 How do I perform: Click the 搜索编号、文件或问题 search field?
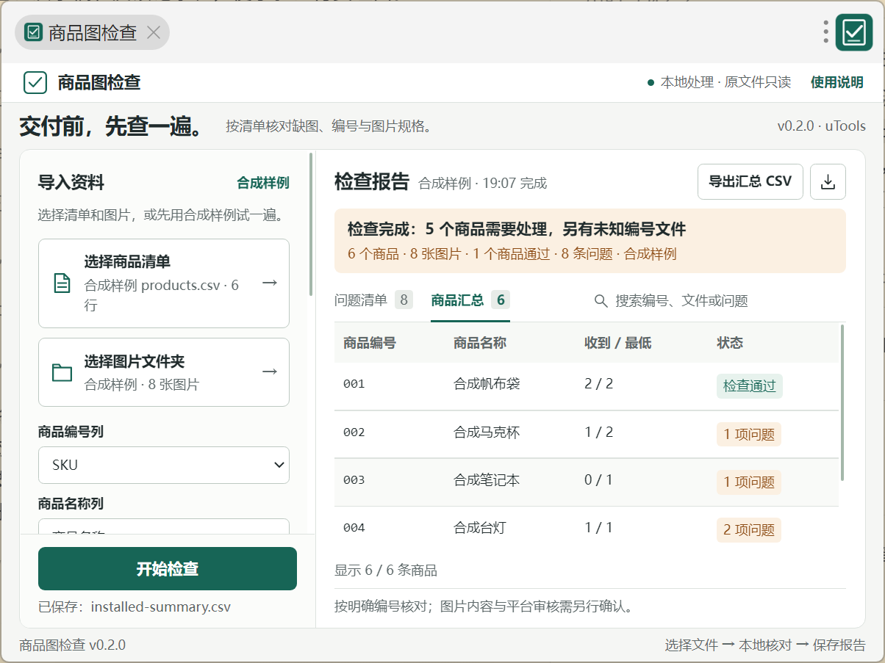point(681,301)
